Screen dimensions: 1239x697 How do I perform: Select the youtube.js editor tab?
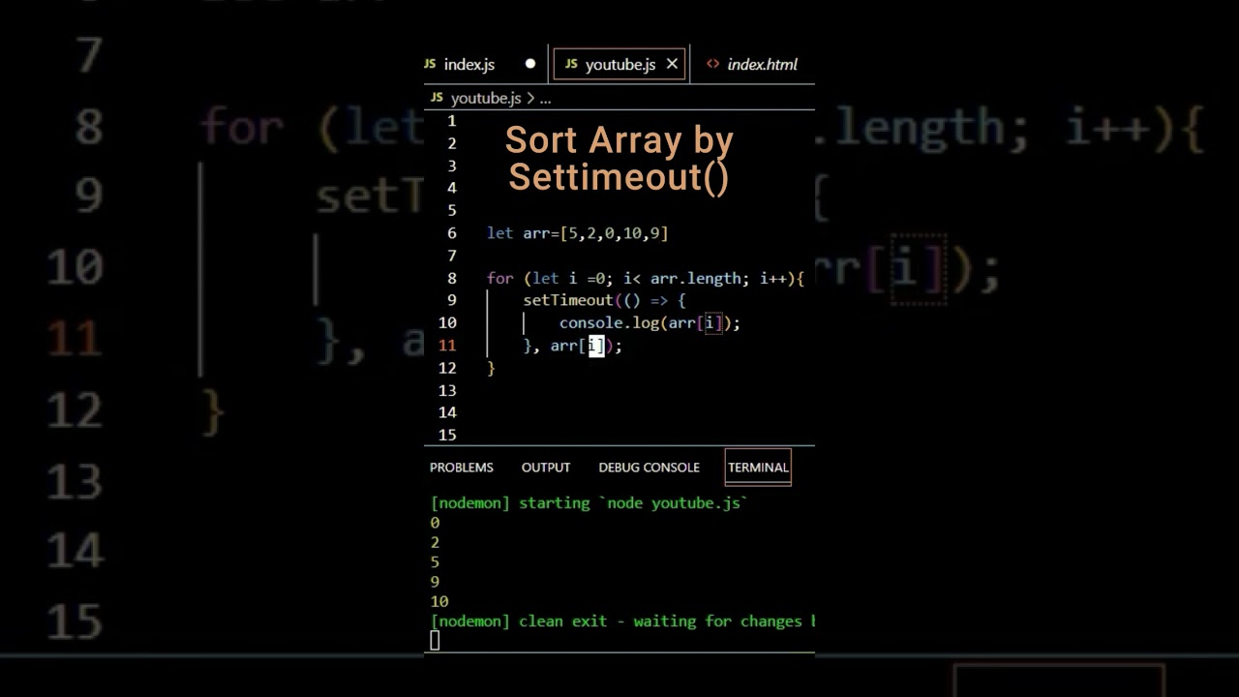pos(619,65)
